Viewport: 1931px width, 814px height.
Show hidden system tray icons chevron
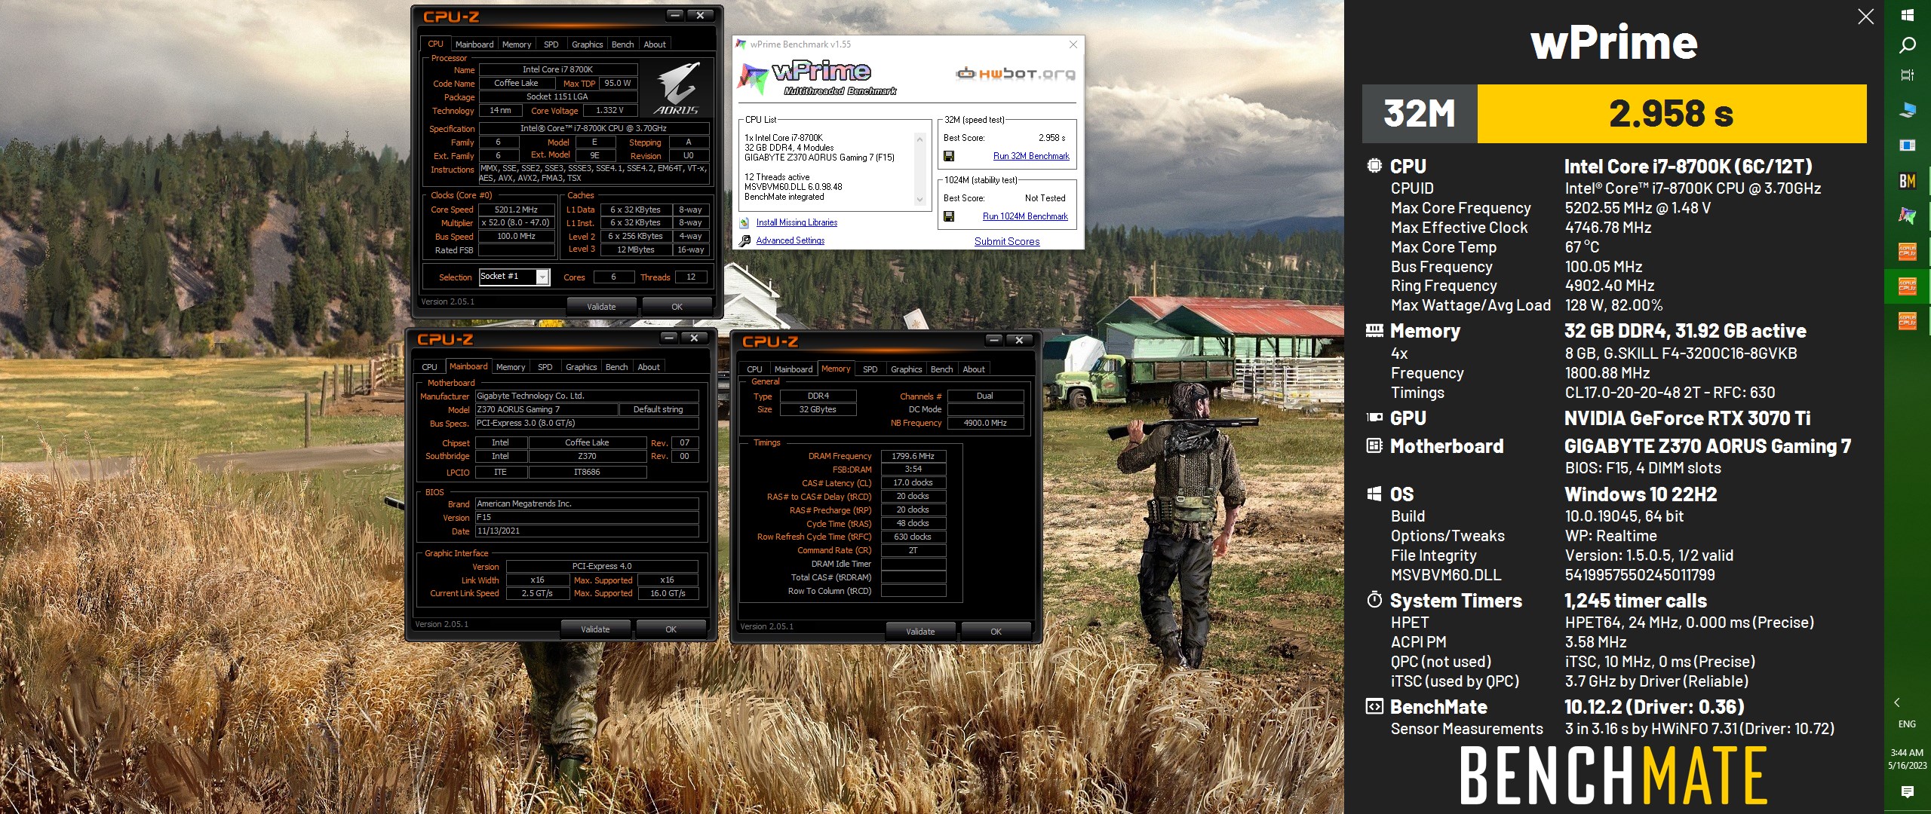click(1898, 702)
